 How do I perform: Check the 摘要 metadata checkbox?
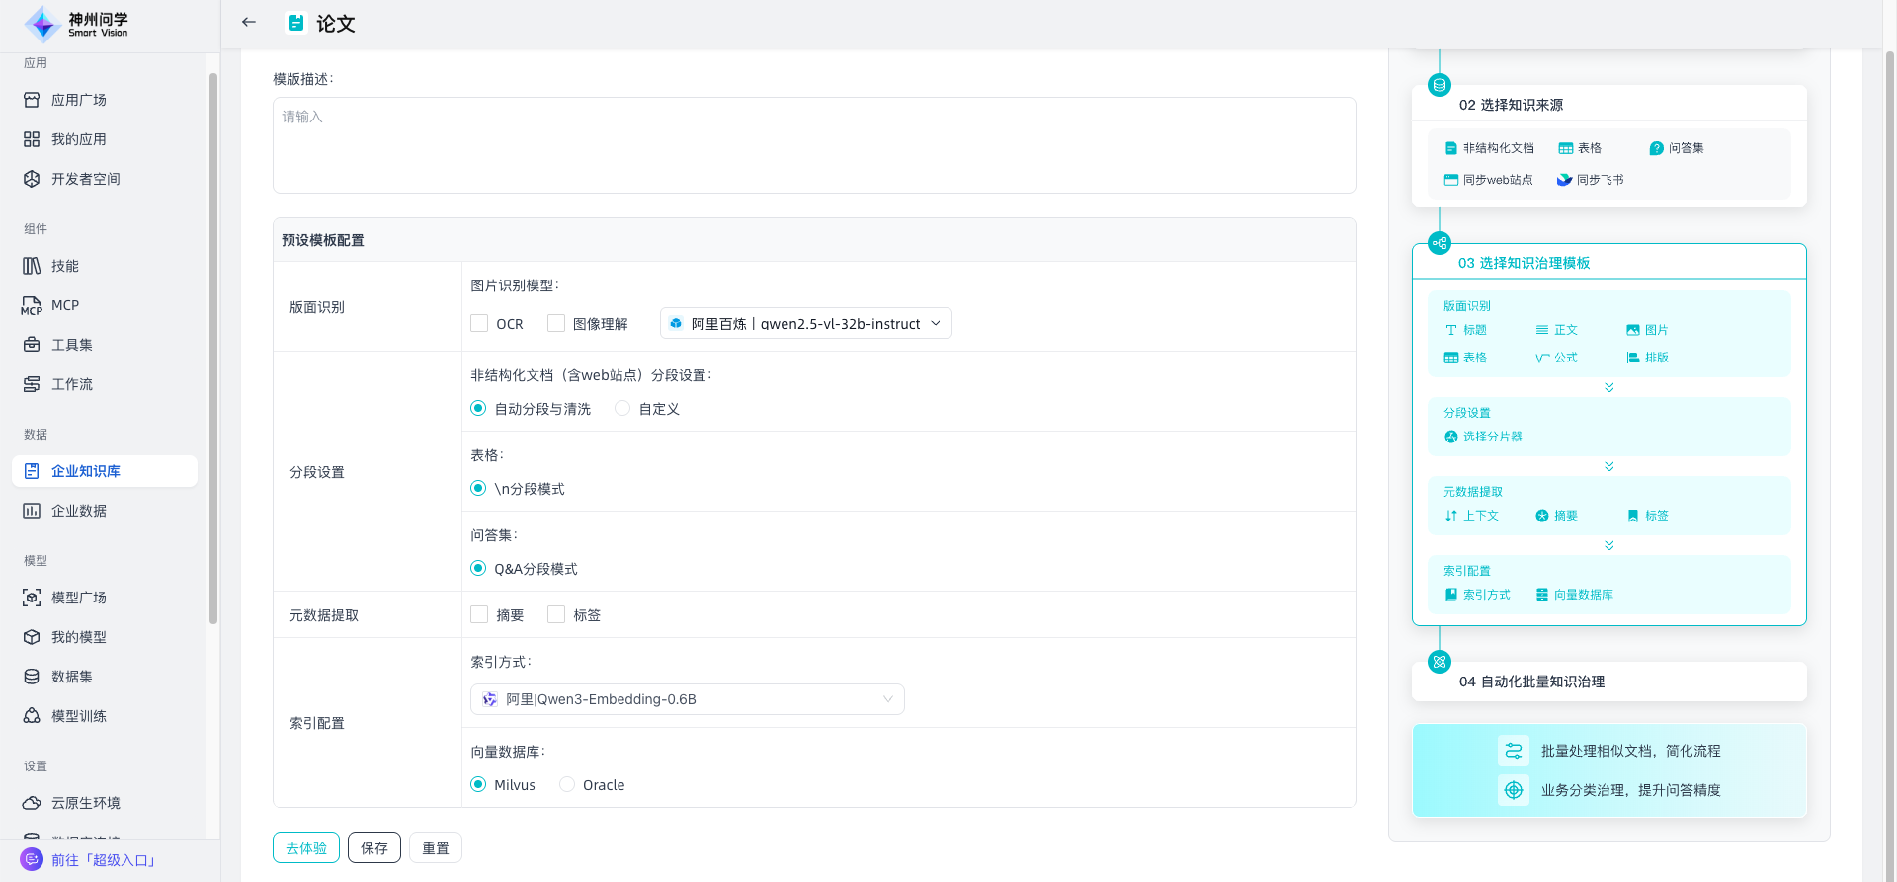(480, 614)
